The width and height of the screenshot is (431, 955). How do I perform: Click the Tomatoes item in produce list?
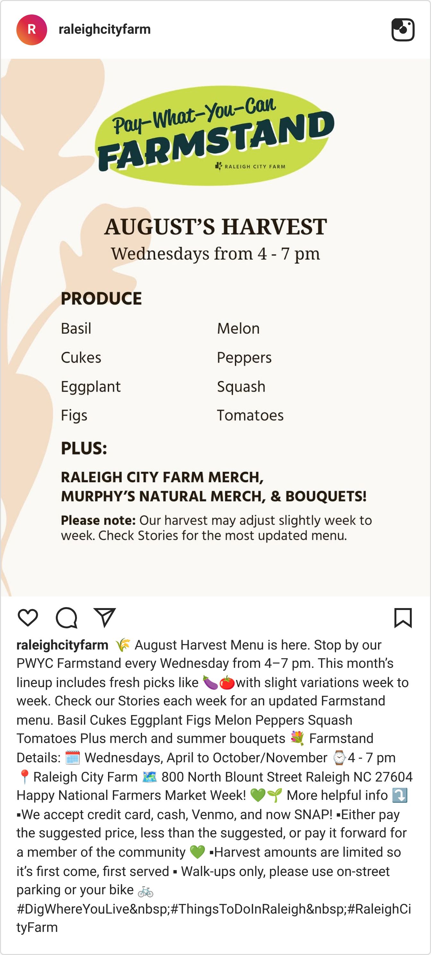[250, 416]
